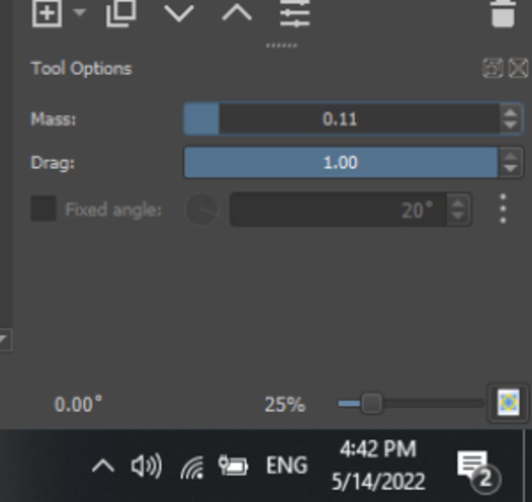This screenshot has width=532, height=502.
Task: Move layer down with the down chevron
Action: click(x=179, y=12)
